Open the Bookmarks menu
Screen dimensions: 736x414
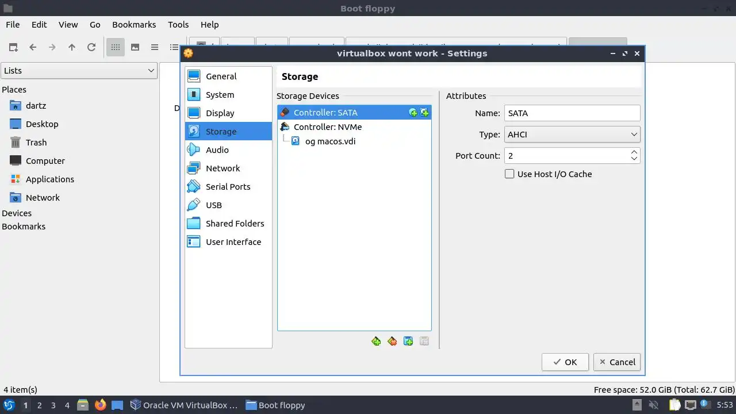click(x=134, y=25)
